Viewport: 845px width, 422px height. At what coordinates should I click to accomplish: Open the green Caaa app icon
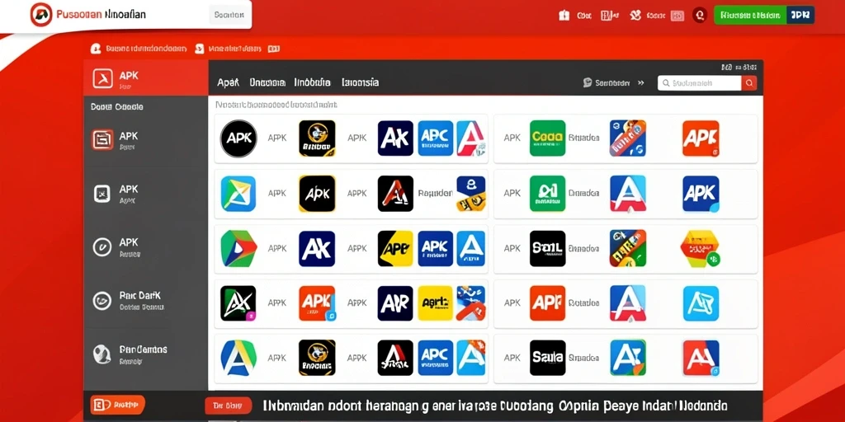point(547,138)
